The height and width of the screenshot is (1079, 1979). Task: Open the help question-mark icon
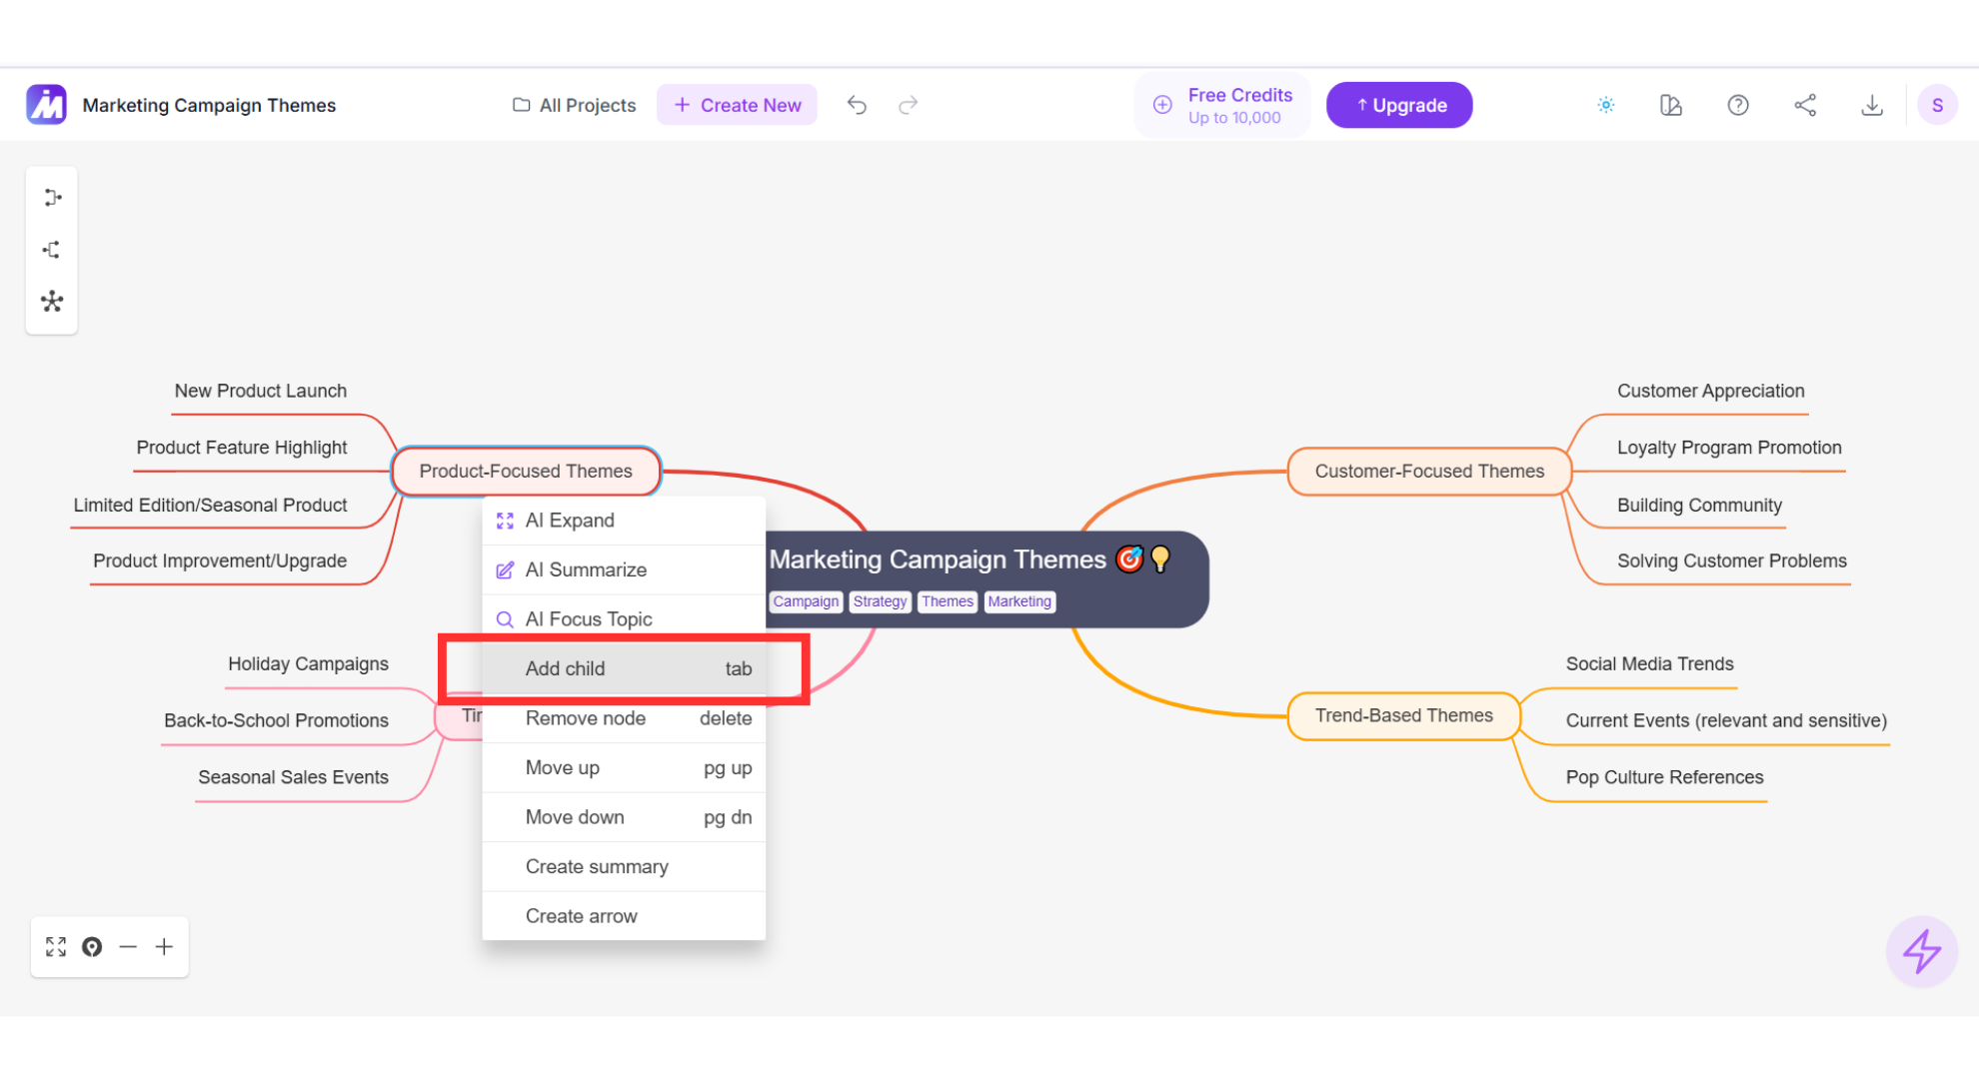(x=1738, y=105)
